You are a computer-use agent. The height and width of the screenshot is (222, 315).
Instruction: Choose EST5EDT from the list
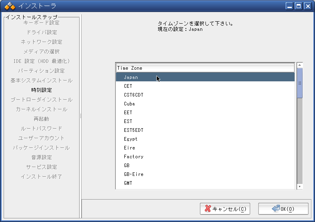134,130
